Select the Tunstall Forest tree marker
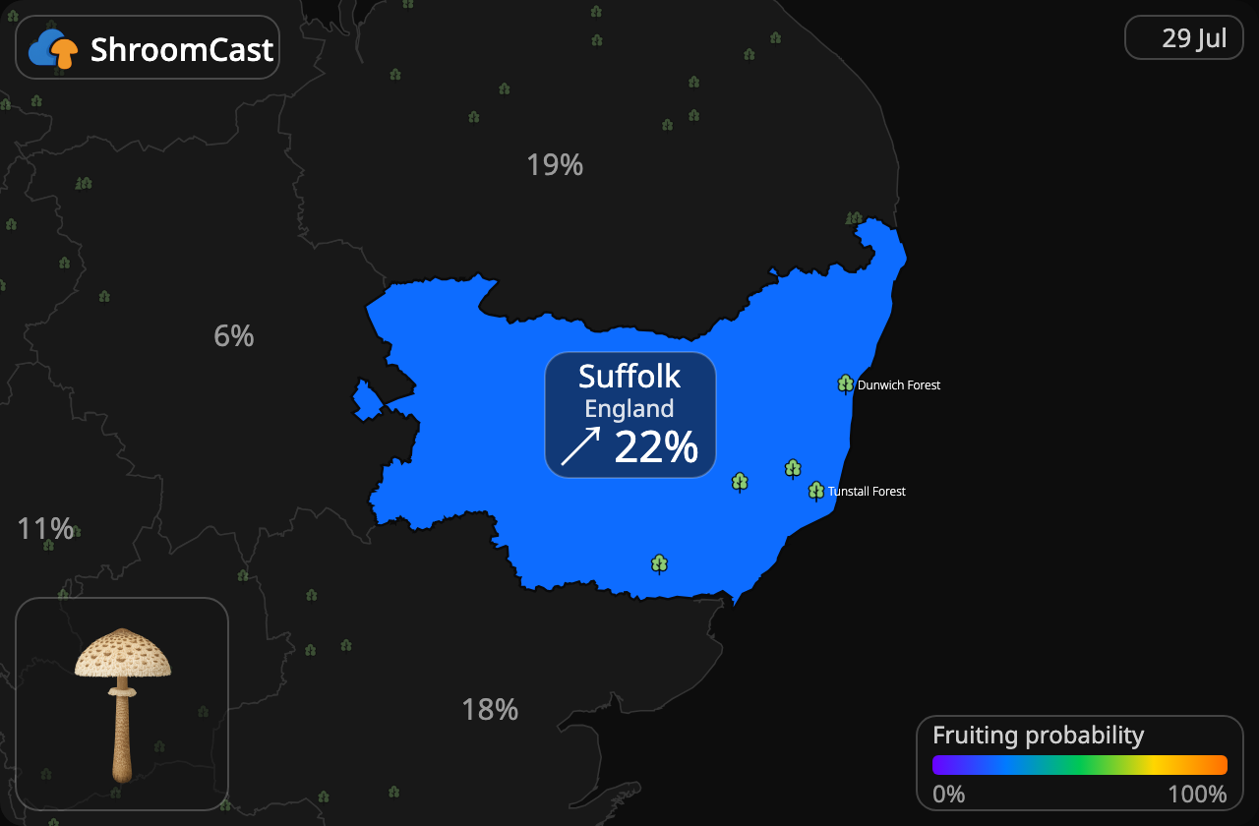Viewport: 1259px width, 826px height. [x=816, y=491]
